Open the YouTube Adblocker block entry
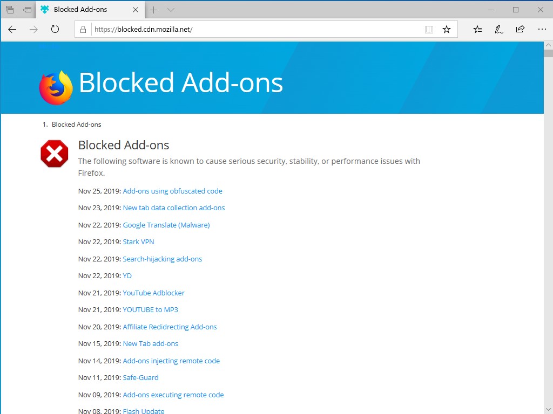 [153, 293]
